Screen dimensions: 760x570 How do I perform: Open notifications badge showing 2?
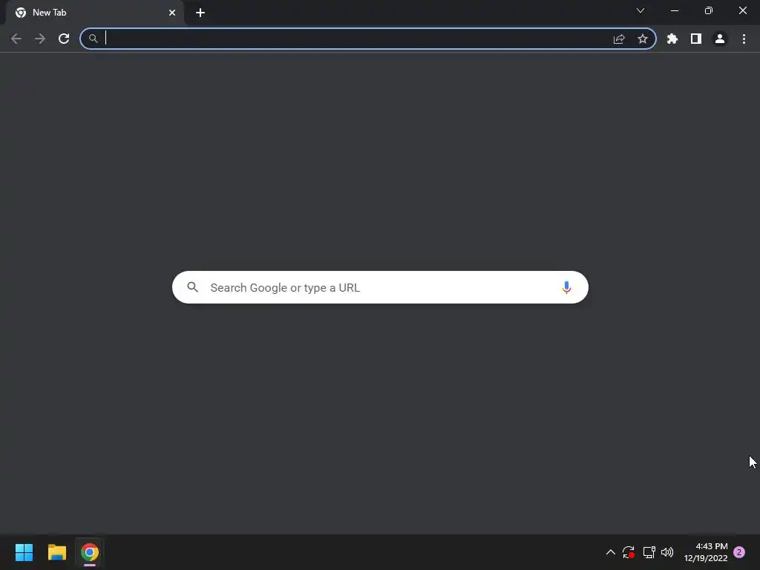coord(739,552)
